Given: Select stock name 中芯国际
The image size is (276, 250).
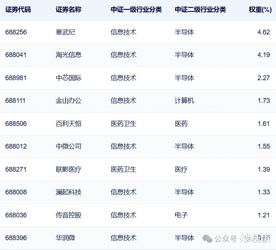Looking at the screenshot, I should point(68,78).
